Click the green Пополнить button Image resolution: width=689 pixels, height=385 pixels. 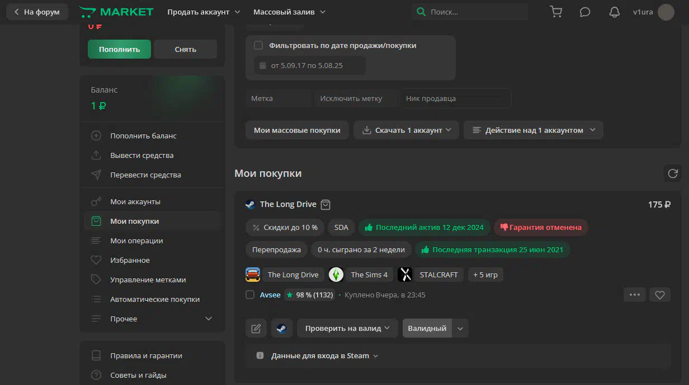coord(119,49)
